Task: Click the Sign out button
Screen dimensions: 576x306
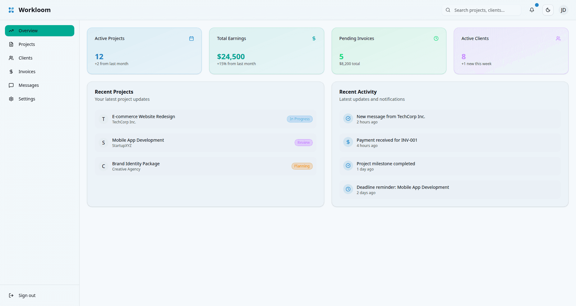Action: tap(22, 295)
